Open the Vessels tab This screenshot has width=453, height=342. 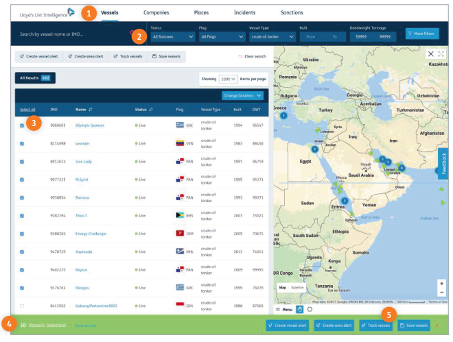click(x=110, y=13)
